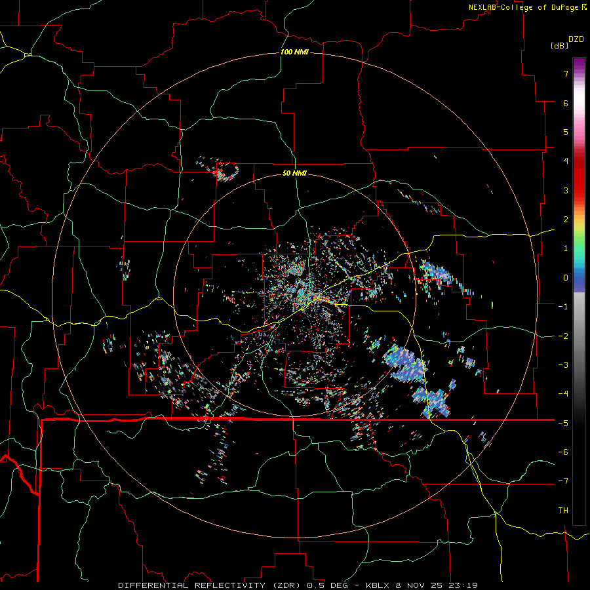Click the 5 dB value on the scale
Viewport: 590px width, 590px height.
(x=566, y=132)
